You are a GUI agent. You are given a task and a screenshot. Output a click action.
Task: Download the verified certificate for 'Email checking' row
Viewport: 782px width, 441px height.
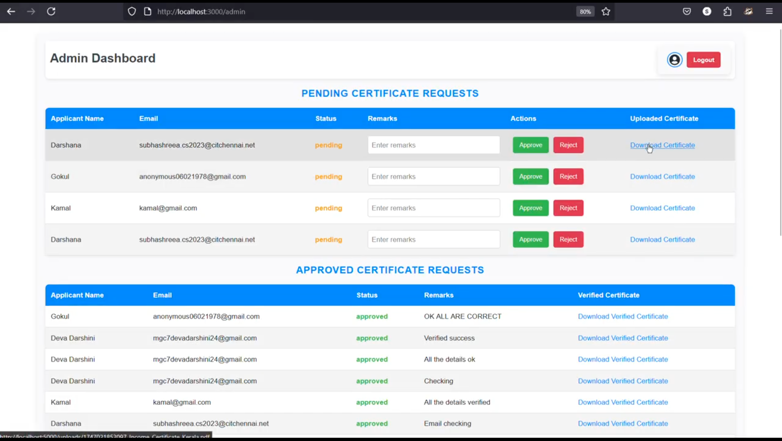coord(623,423)
